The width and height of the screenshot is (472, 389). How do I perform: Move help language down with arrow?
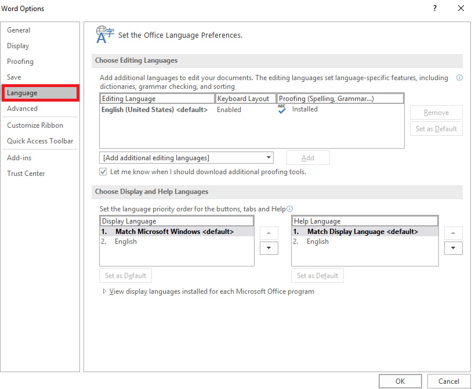[453, 248]
